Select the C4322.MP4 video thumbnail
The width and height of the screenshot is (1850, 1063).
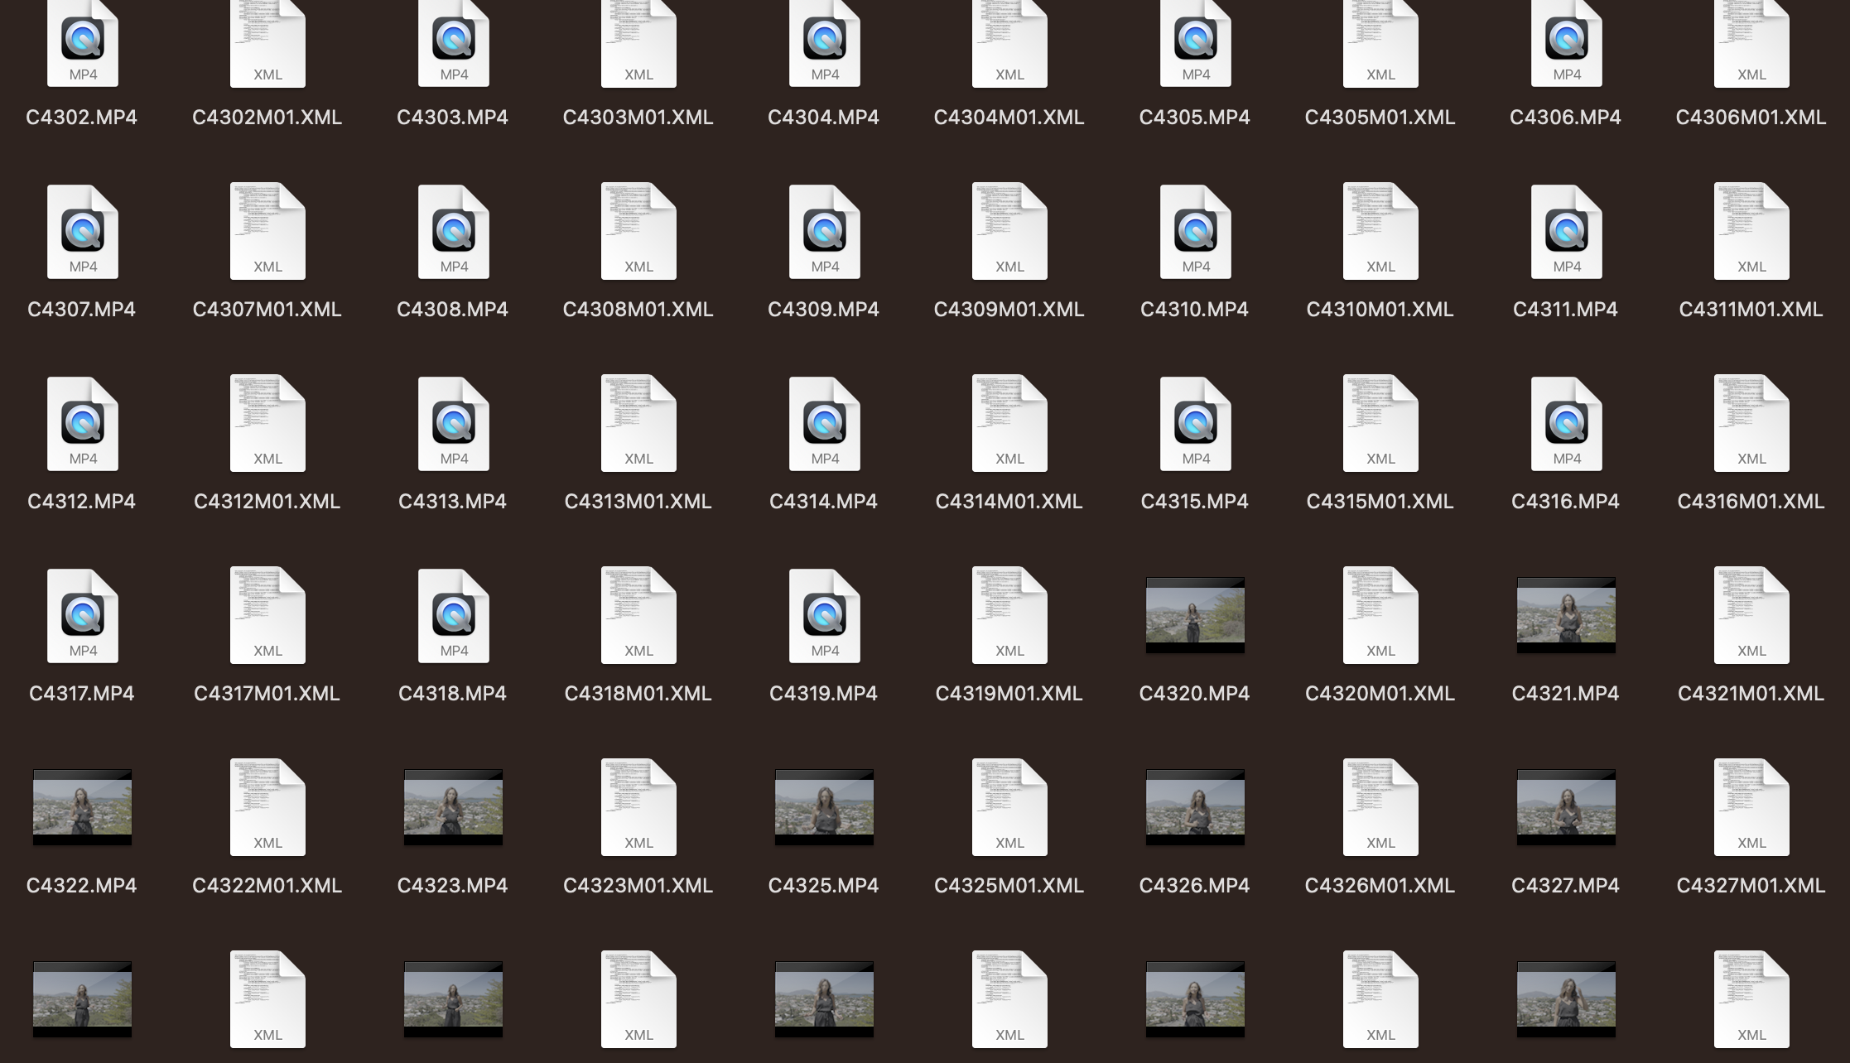(82, 807)
